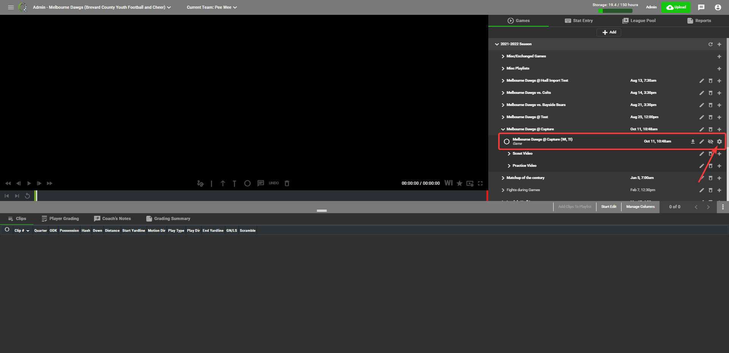Click the green Upload button
The image size is (729, 353).
676,7
